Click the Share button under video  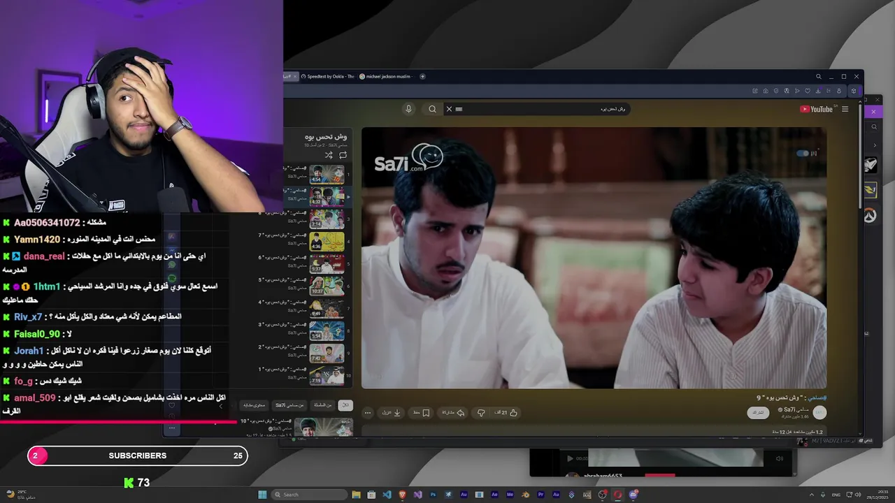coord(453,413)
